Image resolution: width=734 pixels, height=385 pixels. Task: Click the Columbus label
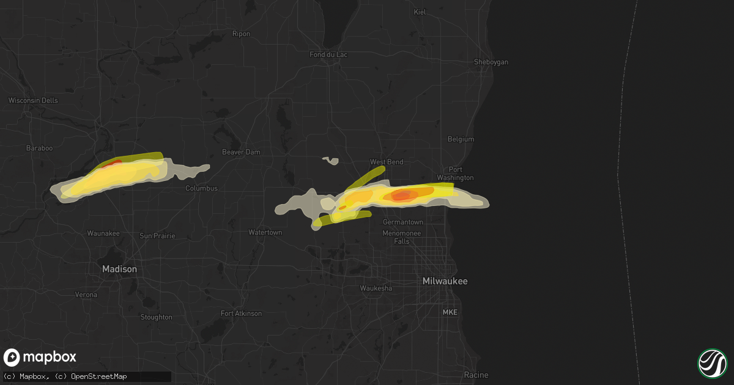pyautogui.click(x=202, y=188)
